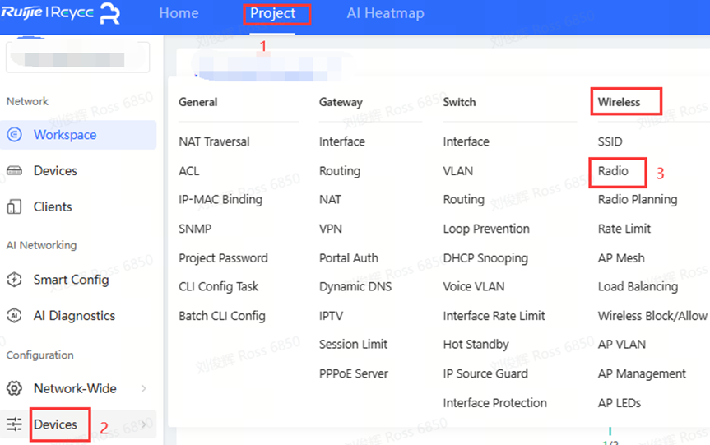
Task: Click the project name field in sidebar
Action: point(77,58)
